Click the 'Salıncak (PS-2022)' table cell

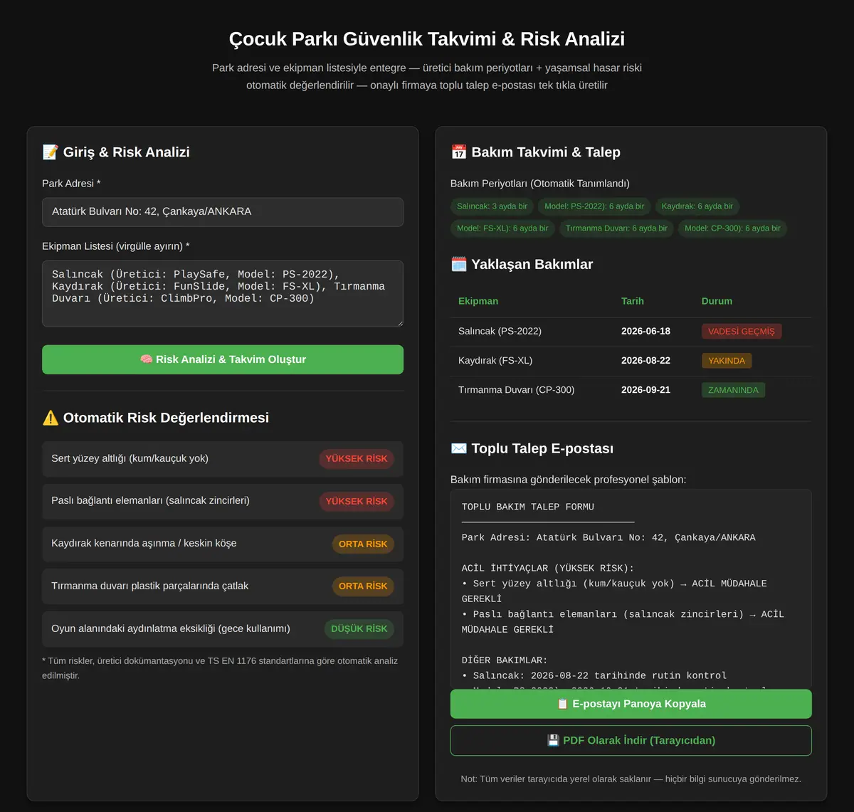point(500,331)
